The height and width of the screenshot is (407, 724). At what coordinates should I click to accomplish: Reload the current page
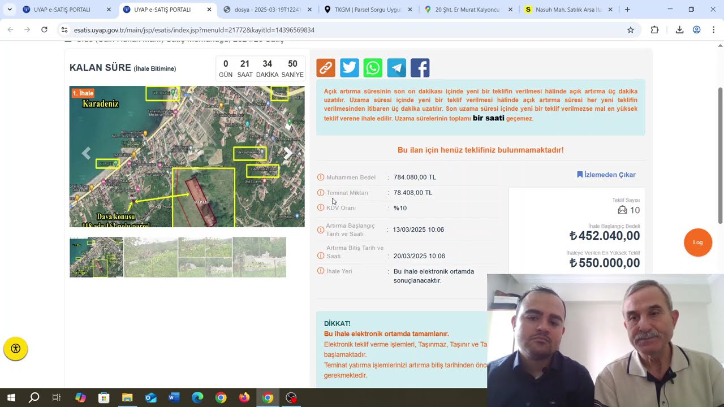44,30
